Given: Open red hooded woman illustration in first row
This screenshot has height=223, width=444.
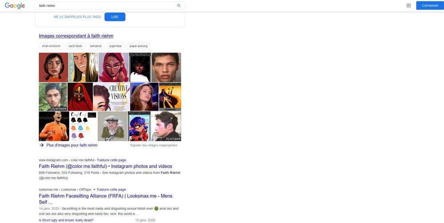Looking at the screenshot, I should coord(114,68).
